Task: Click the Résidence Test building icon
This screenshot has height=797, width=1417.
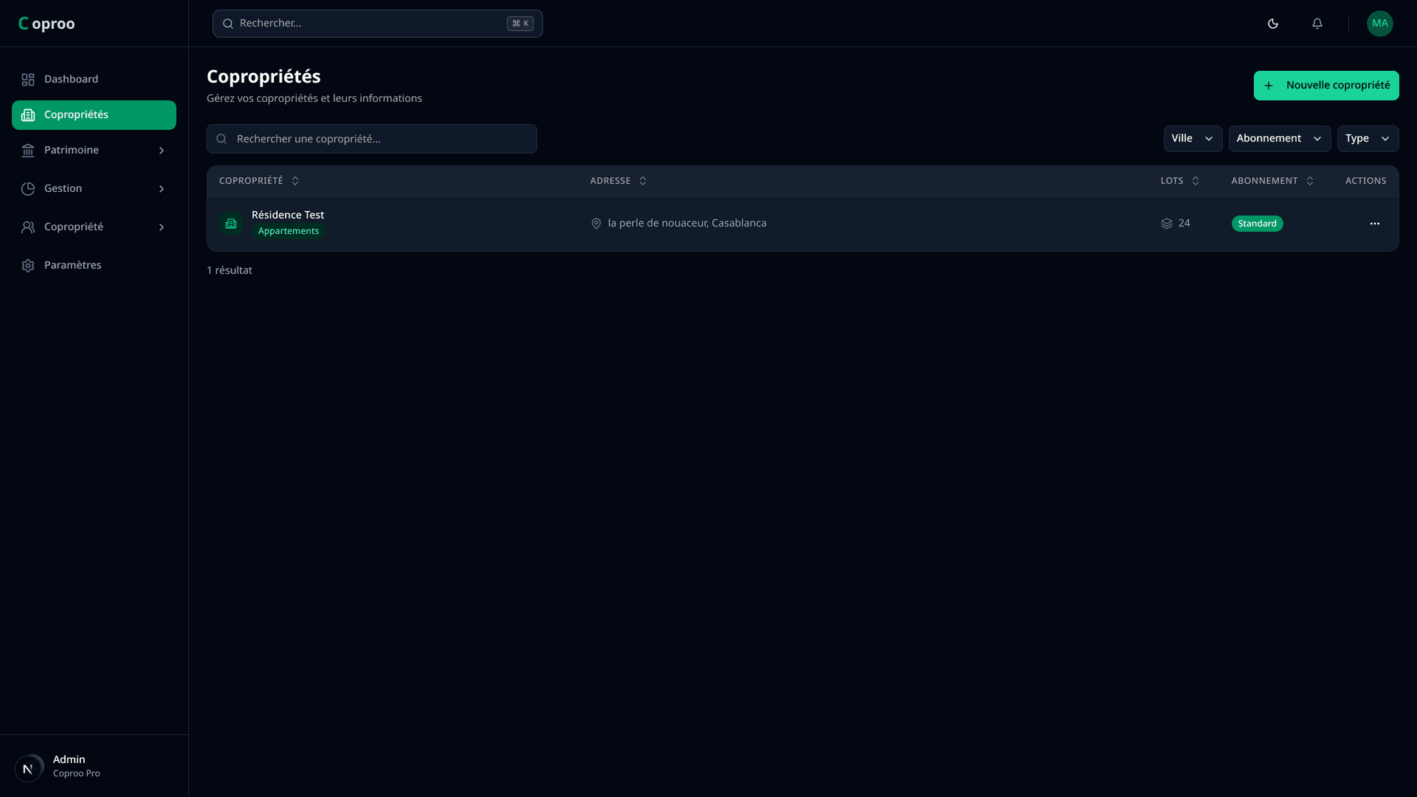Action: coord(231,224)
